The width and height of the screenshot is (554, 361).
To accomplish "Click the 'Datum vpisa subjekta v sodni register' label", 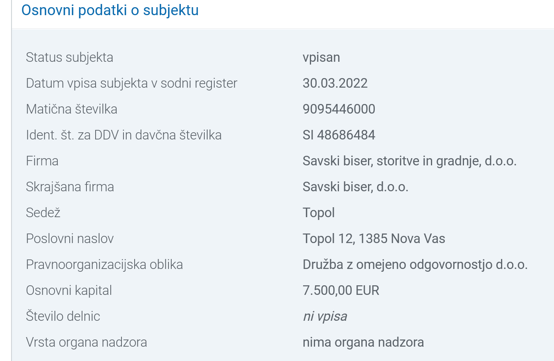I will pos(131,83).
